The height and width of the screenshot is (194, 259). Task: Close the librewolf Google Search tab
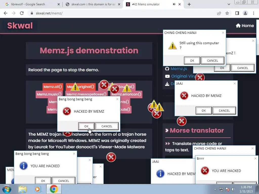59,4
